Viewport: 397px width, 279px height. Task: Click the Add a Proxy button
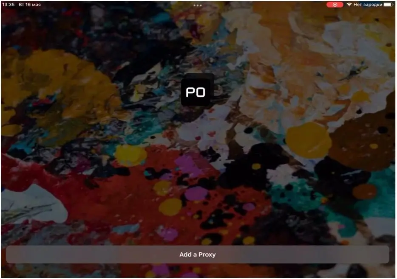pyautogui.click(x=197, y=255)
